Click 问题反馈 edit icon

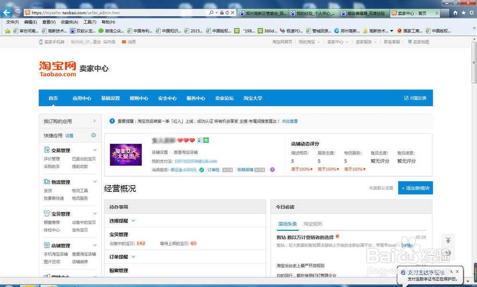click(406, 98)
